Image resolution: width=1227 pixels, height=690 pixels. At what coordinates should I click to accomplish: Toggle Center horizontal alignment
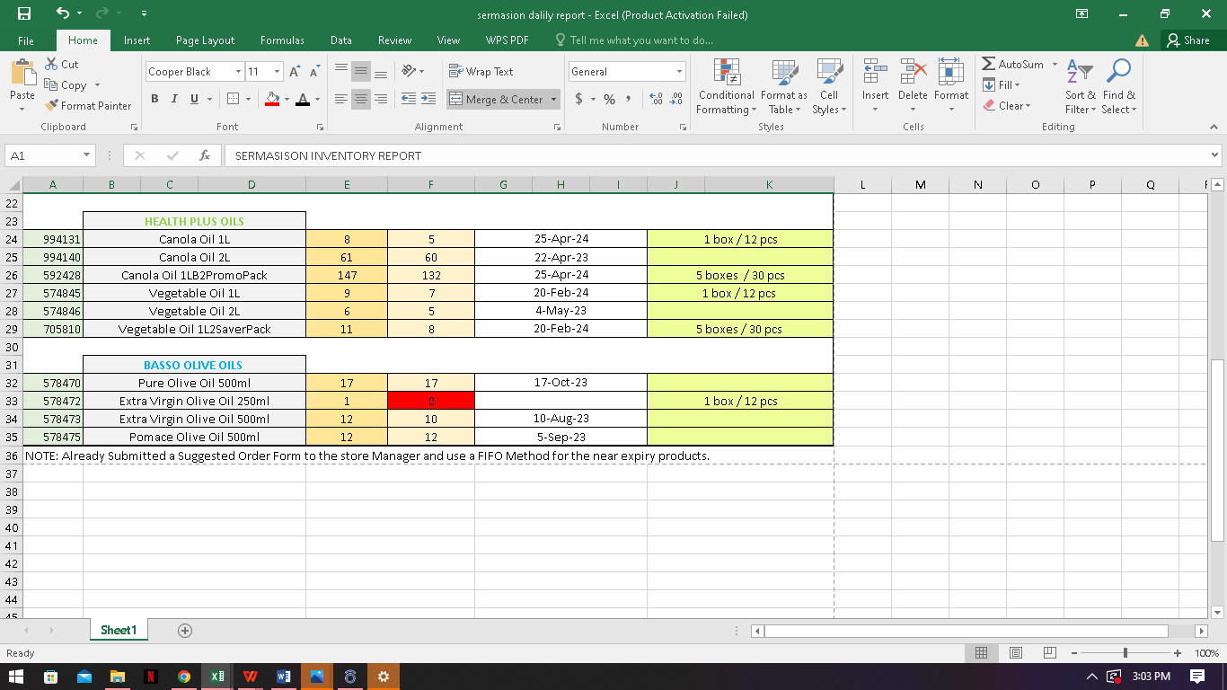pyautogui.click(x=361, y=99)
